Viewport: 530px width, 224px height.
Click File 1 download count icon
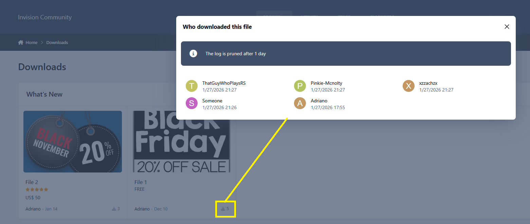pyautogui.click(x=223, y=209)
